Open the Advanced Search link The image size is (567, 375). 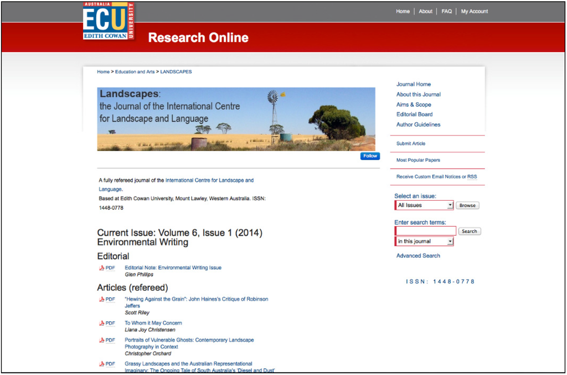coord(418,256)
